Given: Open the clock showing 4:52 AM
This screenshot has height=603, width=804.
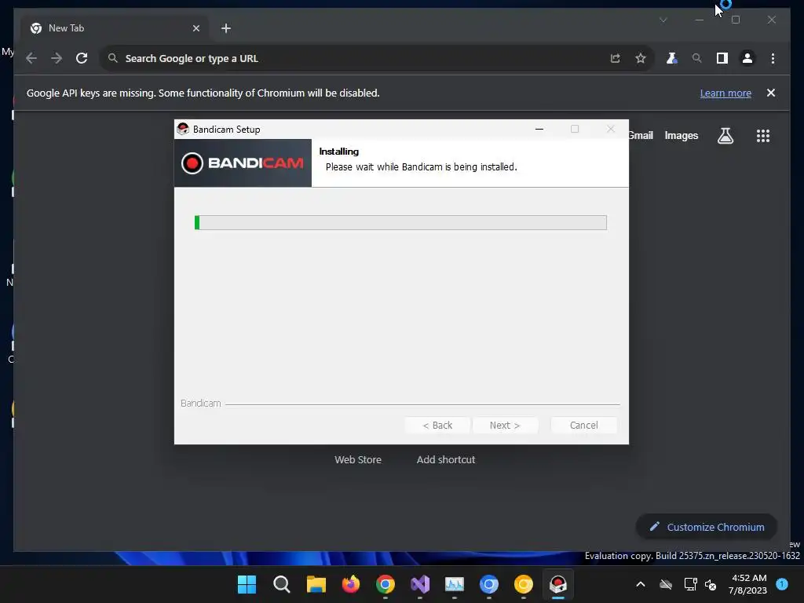Looking at the screenshot, I should point(748,584).
